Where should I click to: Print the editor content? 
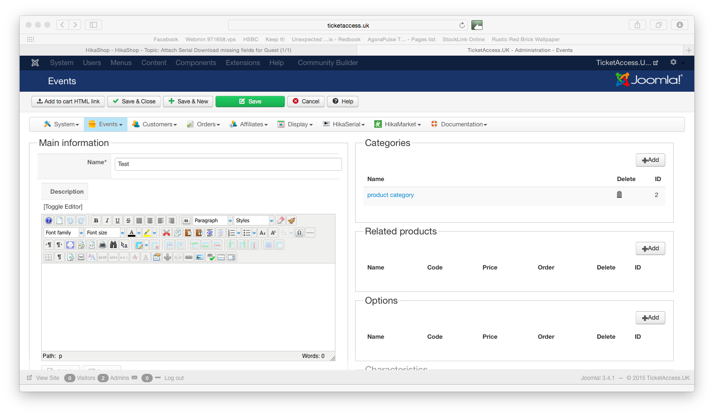pos(103,245)
